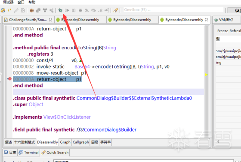Open the 帮助 (Help) menu
Viewport: 241px width, 162px height.
pyautogui.click(x=32, y=2)
